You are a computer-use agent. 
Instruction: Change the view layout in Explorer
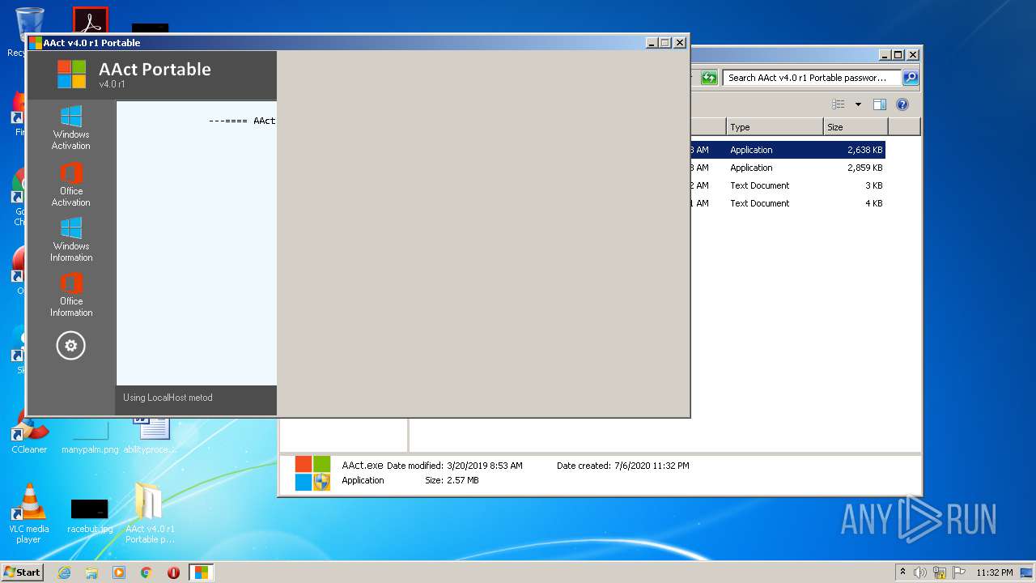point(839,104)
